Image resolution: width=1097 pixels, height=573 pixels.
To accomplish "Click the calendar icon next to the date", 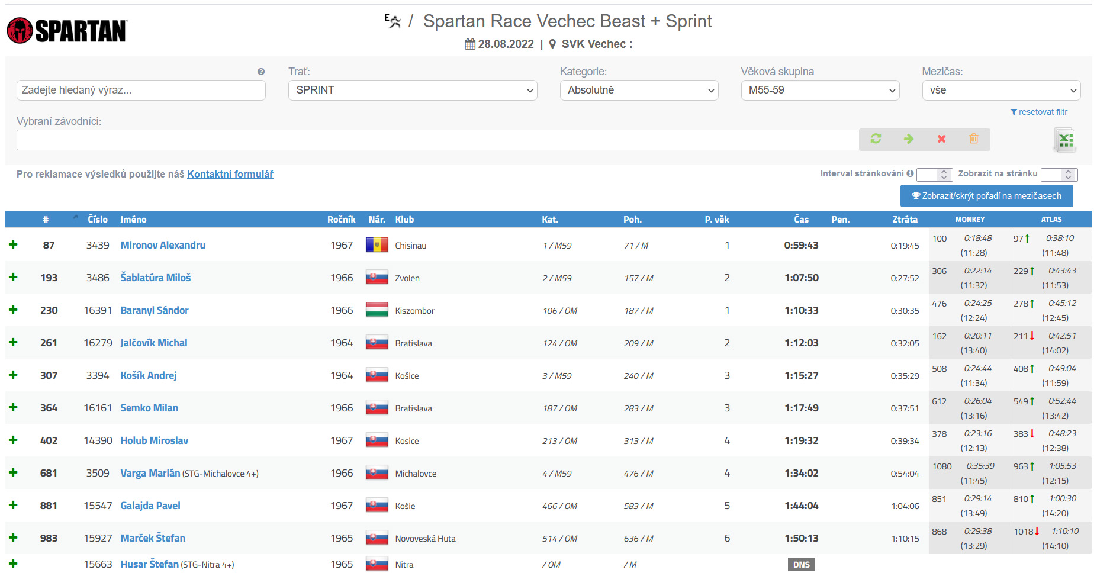I will (x=470, y=44).
